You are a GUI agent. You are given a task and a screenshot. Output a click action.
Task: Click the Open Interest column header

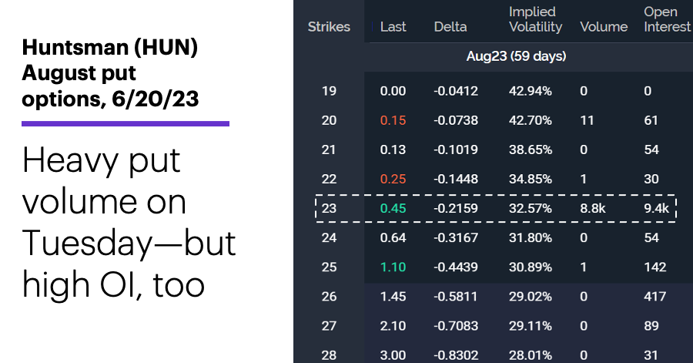(667, 19)
